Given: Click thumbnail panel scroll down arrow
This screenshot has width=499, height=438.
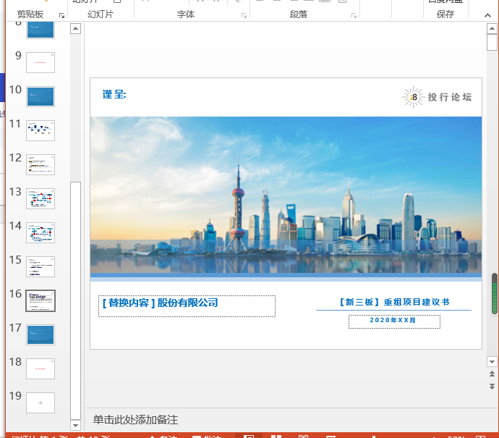Looking at the screenshot, I should point(75,425).
